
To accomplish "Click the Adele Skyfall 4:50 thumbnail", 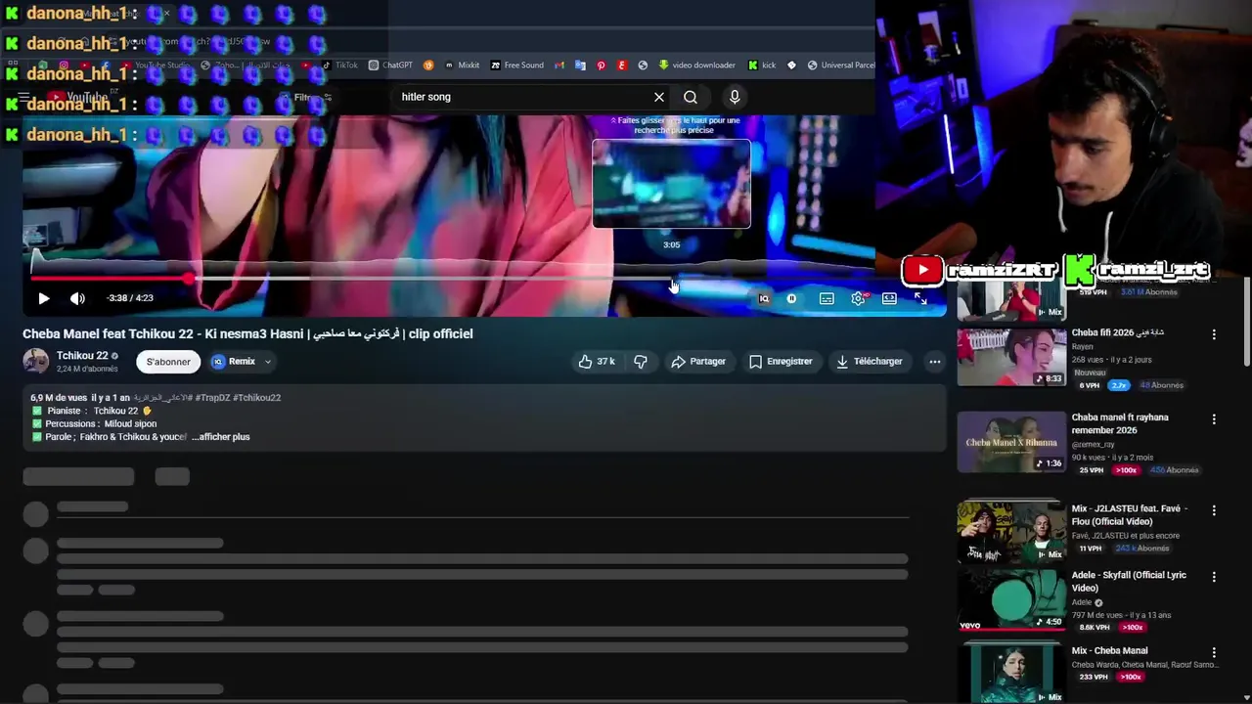I will (1011, 599).
